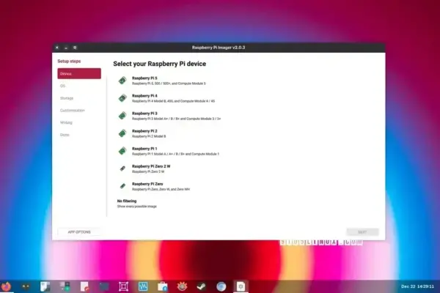Open the dark monitor icon in the taskbar

(x=104, y=286)
